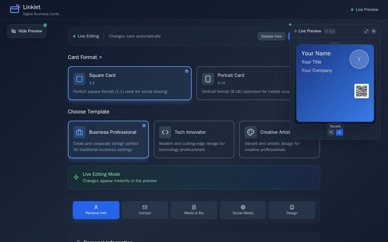Click the QR code on the preview card

(x=362, y=91)
